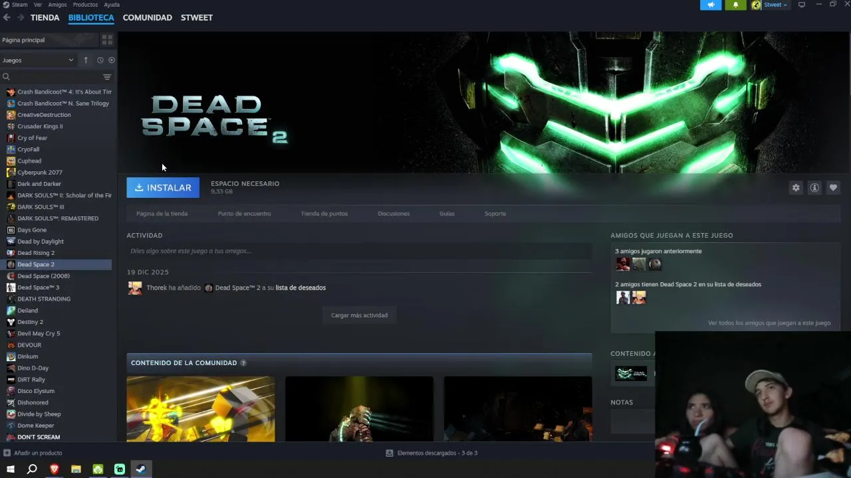Toggle the recent activity clock filter
The image size is (851, 478).
click(x=100, y=60)
